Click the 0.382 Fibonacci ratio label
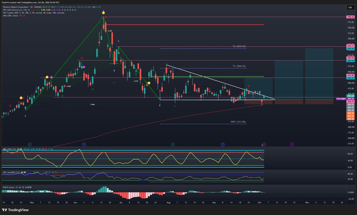Viewport: 357px width, 215px height. click(110, 31)
